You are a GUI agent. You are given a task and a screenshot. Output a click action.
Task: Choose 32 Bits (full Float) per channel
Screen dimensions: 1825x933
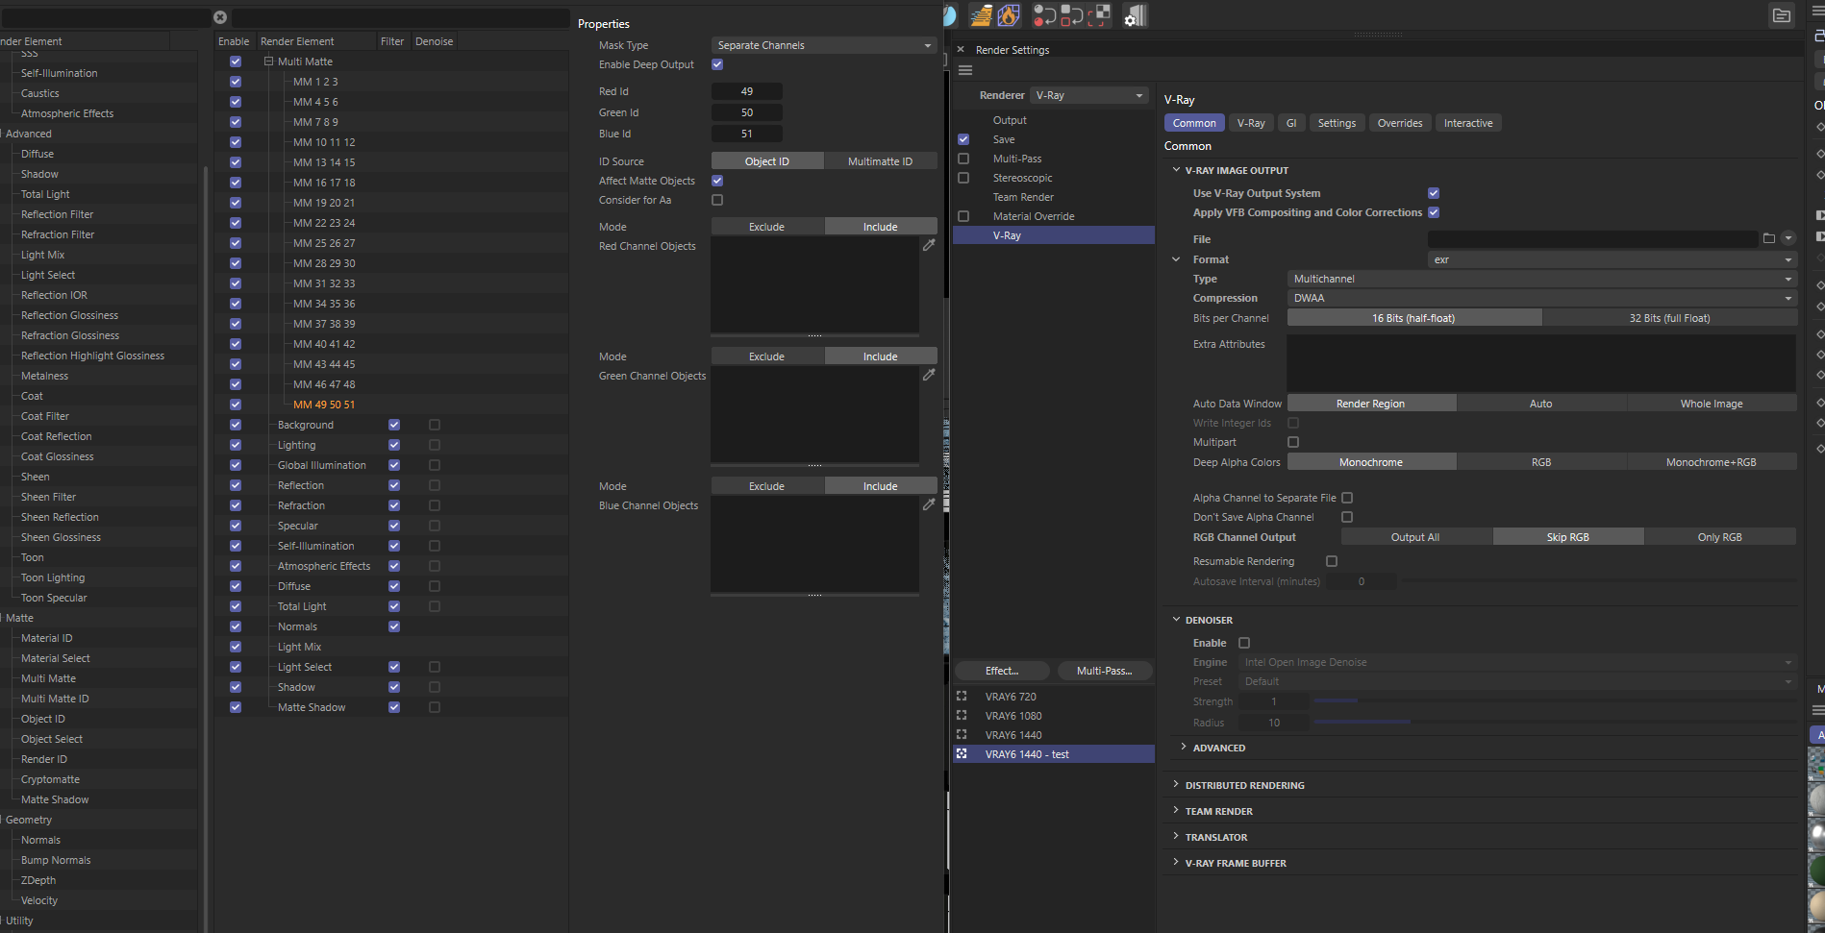[1669, 318]
